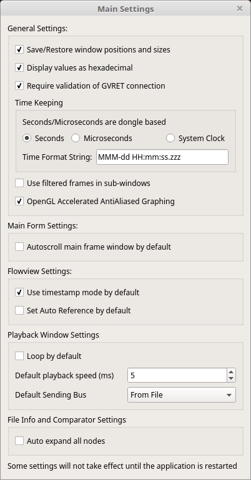Click dropdown arrow next to From File
This screenshot has width=251, height=480.
tap(229, 395)
